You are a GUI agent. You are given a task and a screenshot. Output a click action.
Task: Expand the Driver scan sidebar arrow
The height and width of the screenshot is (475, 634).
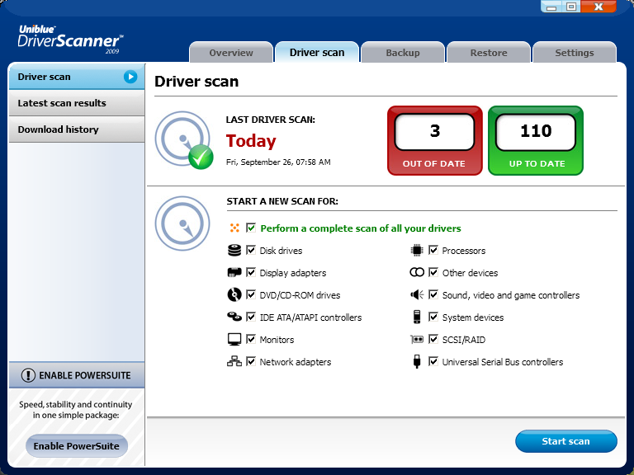(x=130, y=77)
